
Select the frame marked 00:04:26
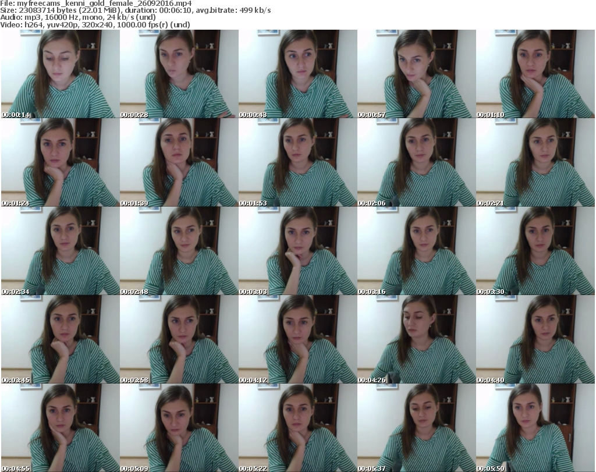(x=416, y=339)
